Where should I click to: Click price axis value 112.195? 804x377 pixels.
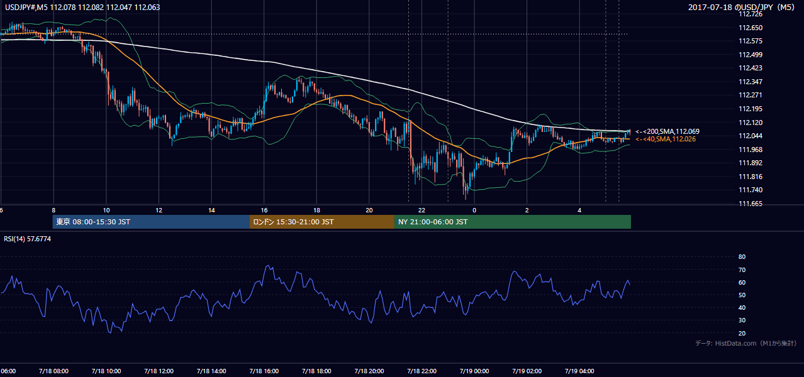(x=750, y=109)
